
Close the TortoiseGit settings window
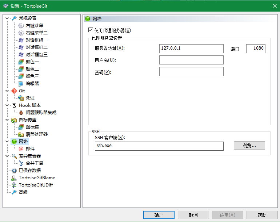click(275, 6)
